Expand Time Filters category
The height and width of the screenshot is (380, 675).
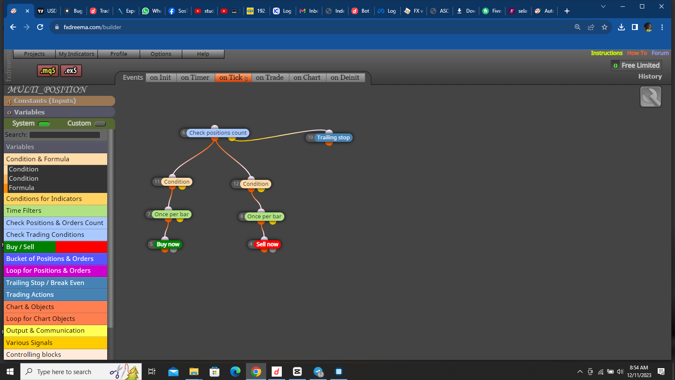(56, 211)
